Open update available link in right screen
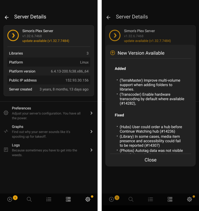Screen dimensions: 199x211 [x=147, y=41]
